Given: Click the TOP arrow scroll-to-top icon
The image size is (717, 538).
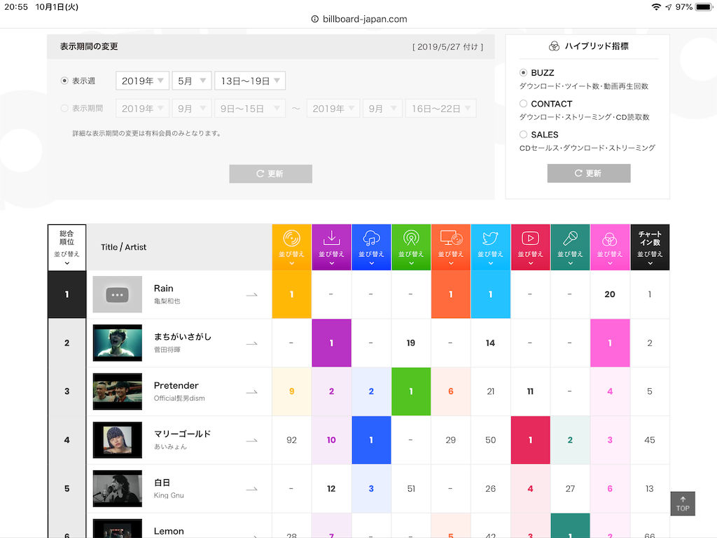Looking at the screenshot, I should point(683,504).
